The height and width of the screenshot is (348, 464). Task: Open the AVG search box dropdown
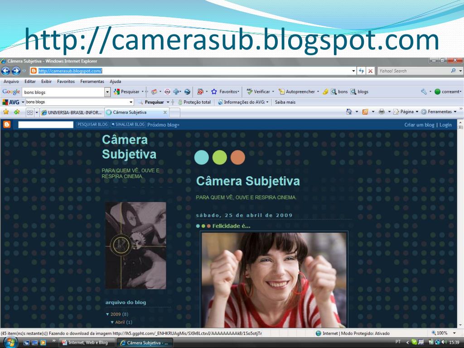pos(131,102)
